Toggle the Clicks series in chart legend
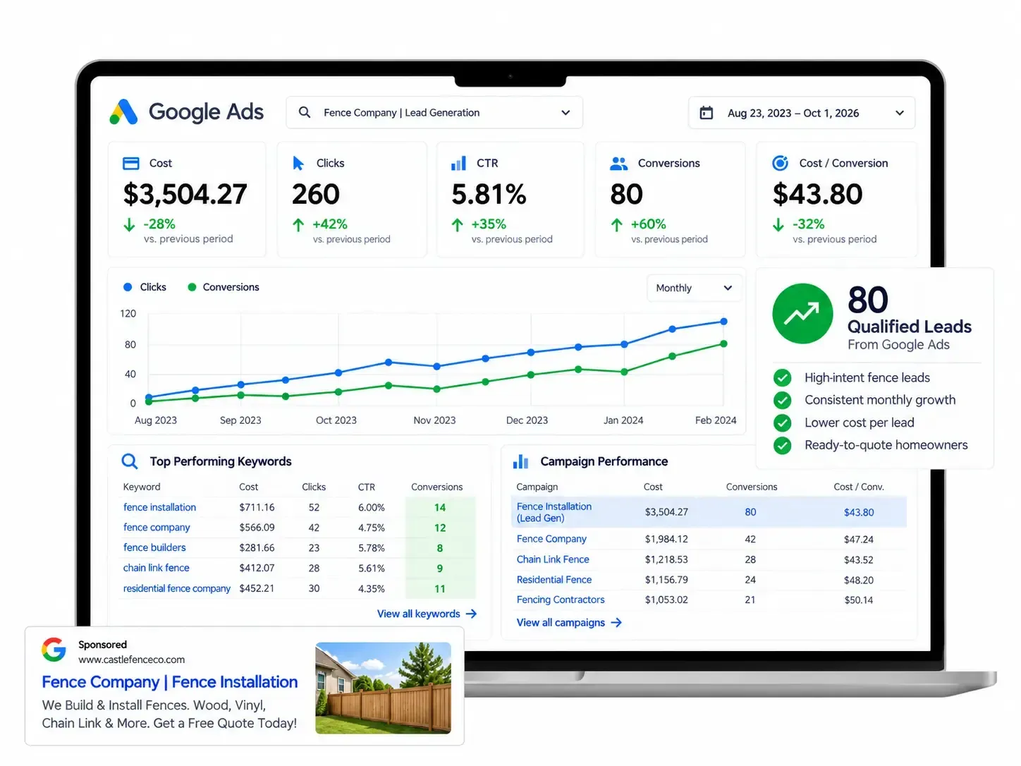Viewport: 1021px width, 766px height. (145, 287)
